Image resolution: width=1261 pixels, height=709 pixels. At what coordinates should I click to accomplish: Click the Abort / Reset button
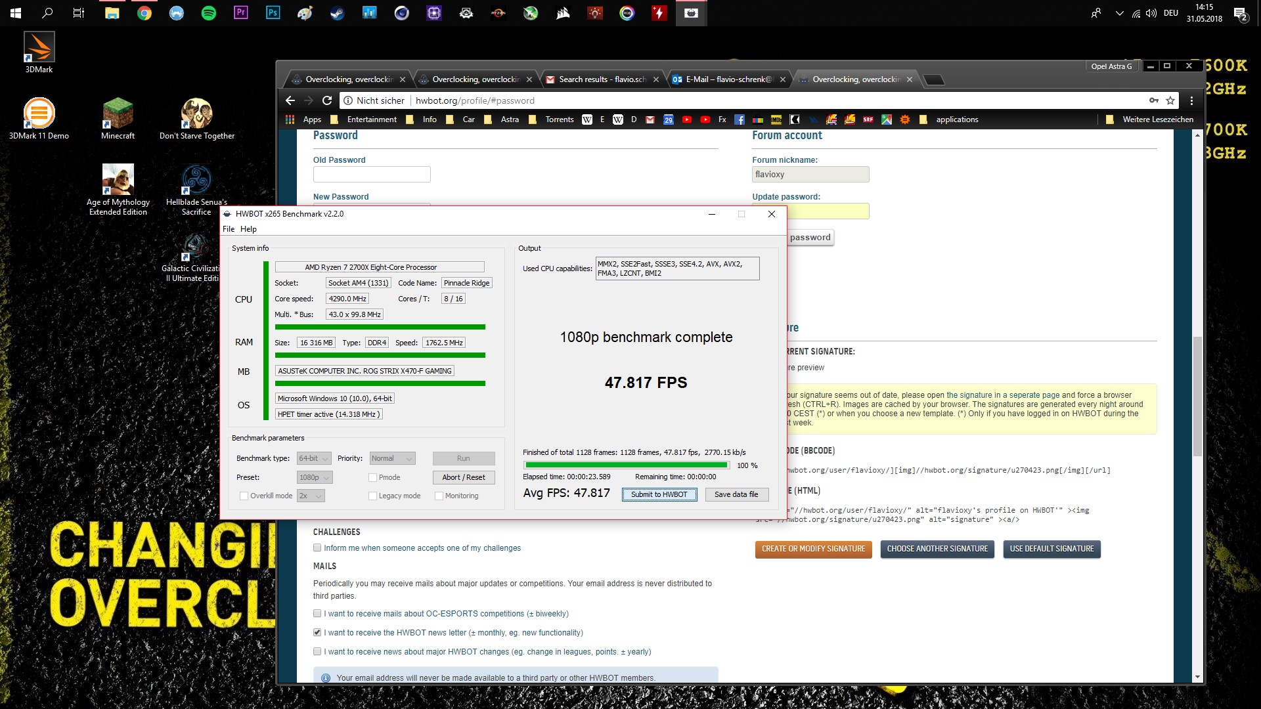464,477
